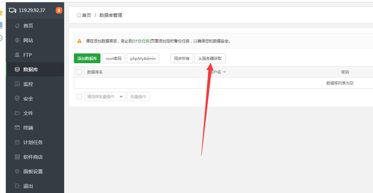Viewport: 373px width, 193px height.
Task: Click the 文件 folder icon
Action: 17,113
